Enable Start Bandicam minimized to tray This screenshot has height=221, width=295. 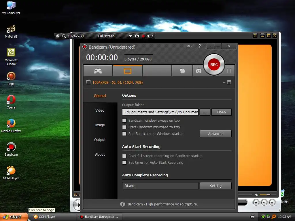tap(124, 127)
